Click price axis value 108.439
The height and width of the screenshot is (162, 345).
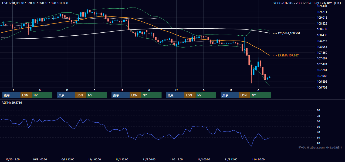pos(322,35)
